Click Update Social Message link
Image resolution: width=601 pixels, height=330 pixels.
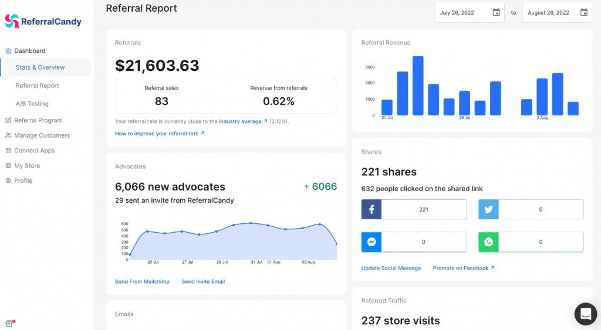[x=391, y=268]
